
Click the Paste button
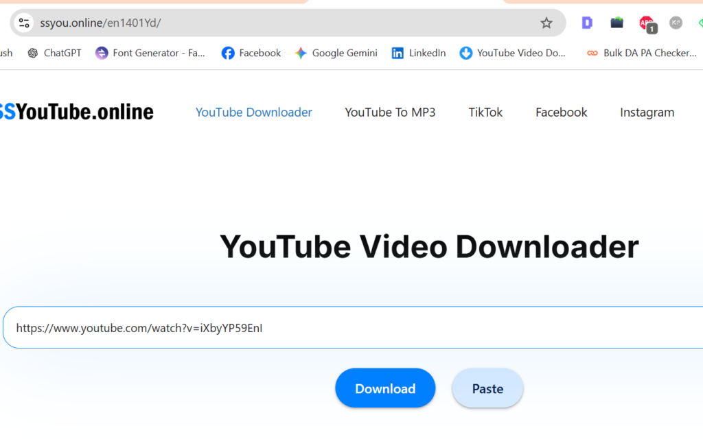(487, 388)
